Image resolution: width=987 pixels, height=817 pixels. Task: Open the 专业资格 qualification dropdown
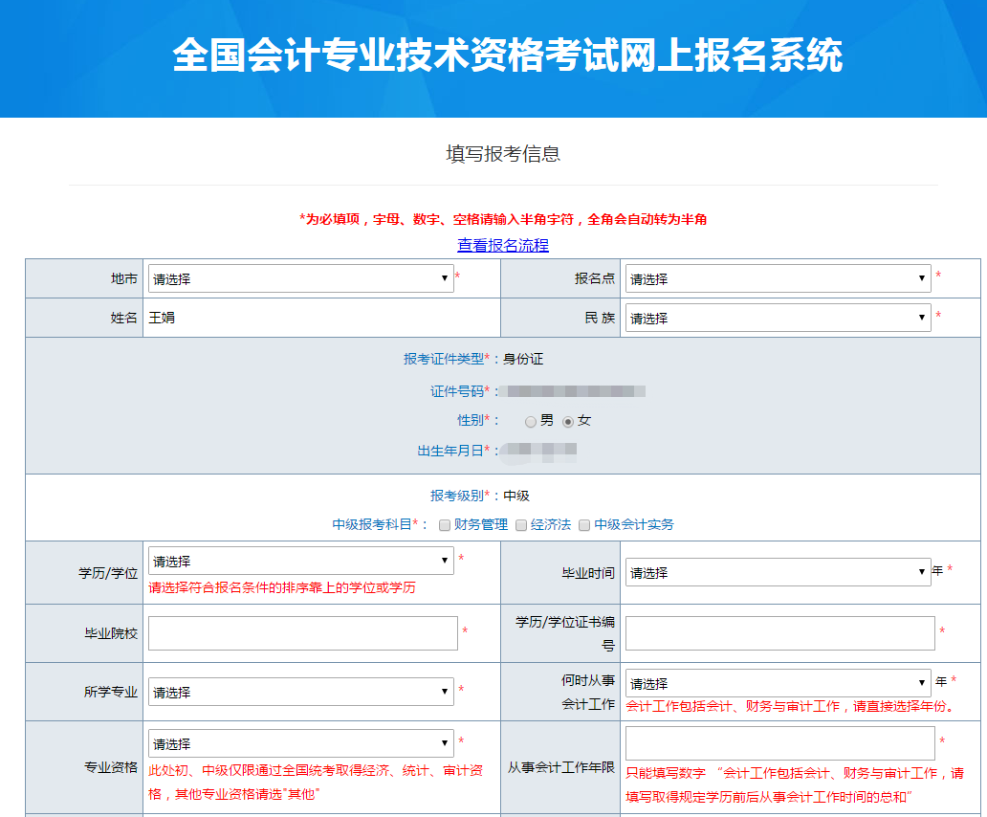point(301,743)
